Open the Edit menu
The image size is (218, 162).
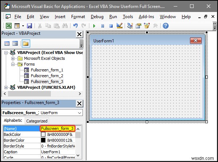(31, 17)
